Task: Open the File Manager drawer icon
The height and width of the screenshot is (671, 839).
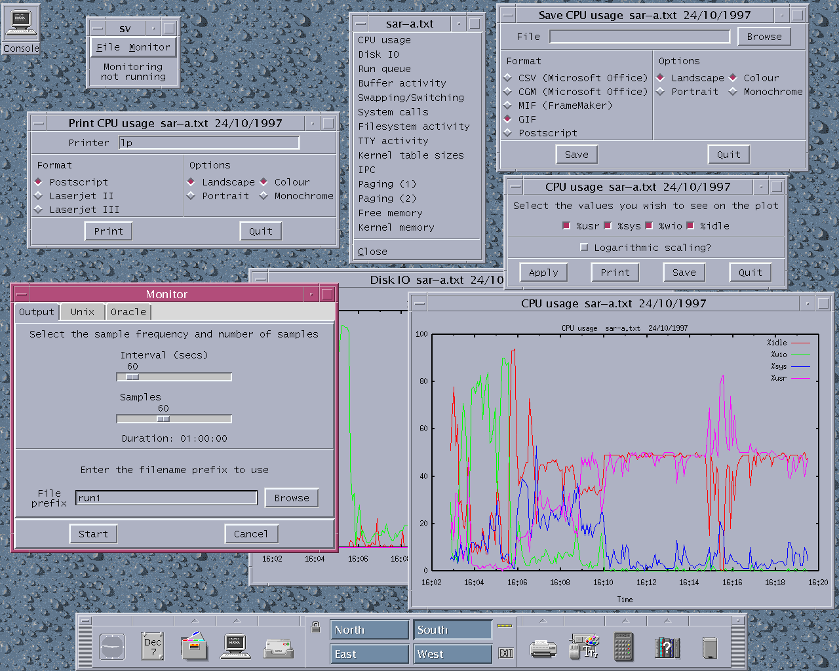Action: pos(194,646)
